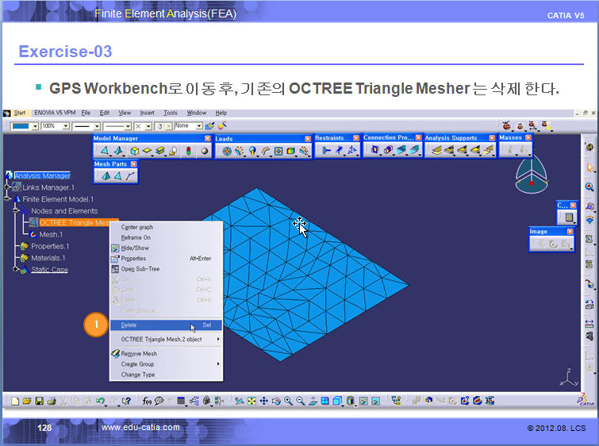This screenshot has height=446, width=599.
Task: Open the File menu
Action: (x=86, y=113)
